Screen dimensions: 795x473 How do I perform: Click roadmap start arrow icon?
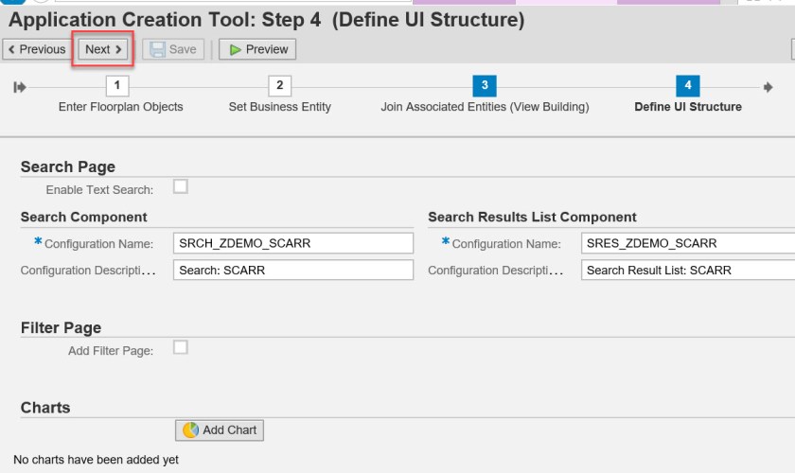coord(20,87)
